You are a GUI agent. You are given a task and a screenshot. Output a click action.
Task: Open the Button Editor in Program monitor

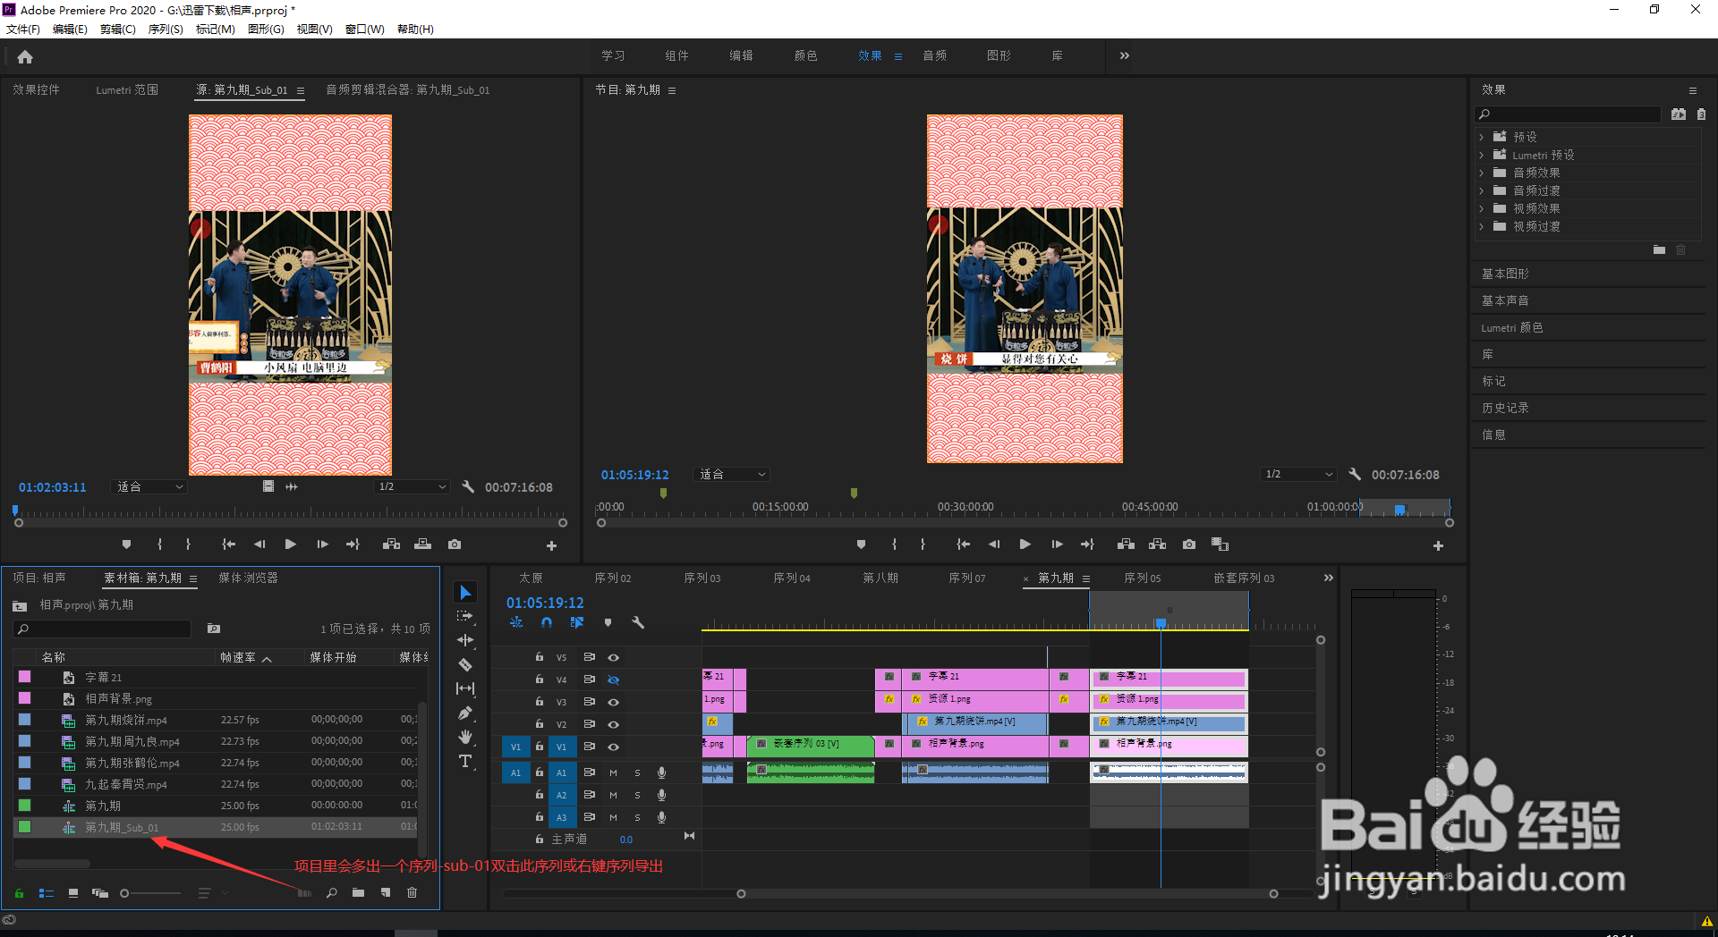tap(1438, 545)
